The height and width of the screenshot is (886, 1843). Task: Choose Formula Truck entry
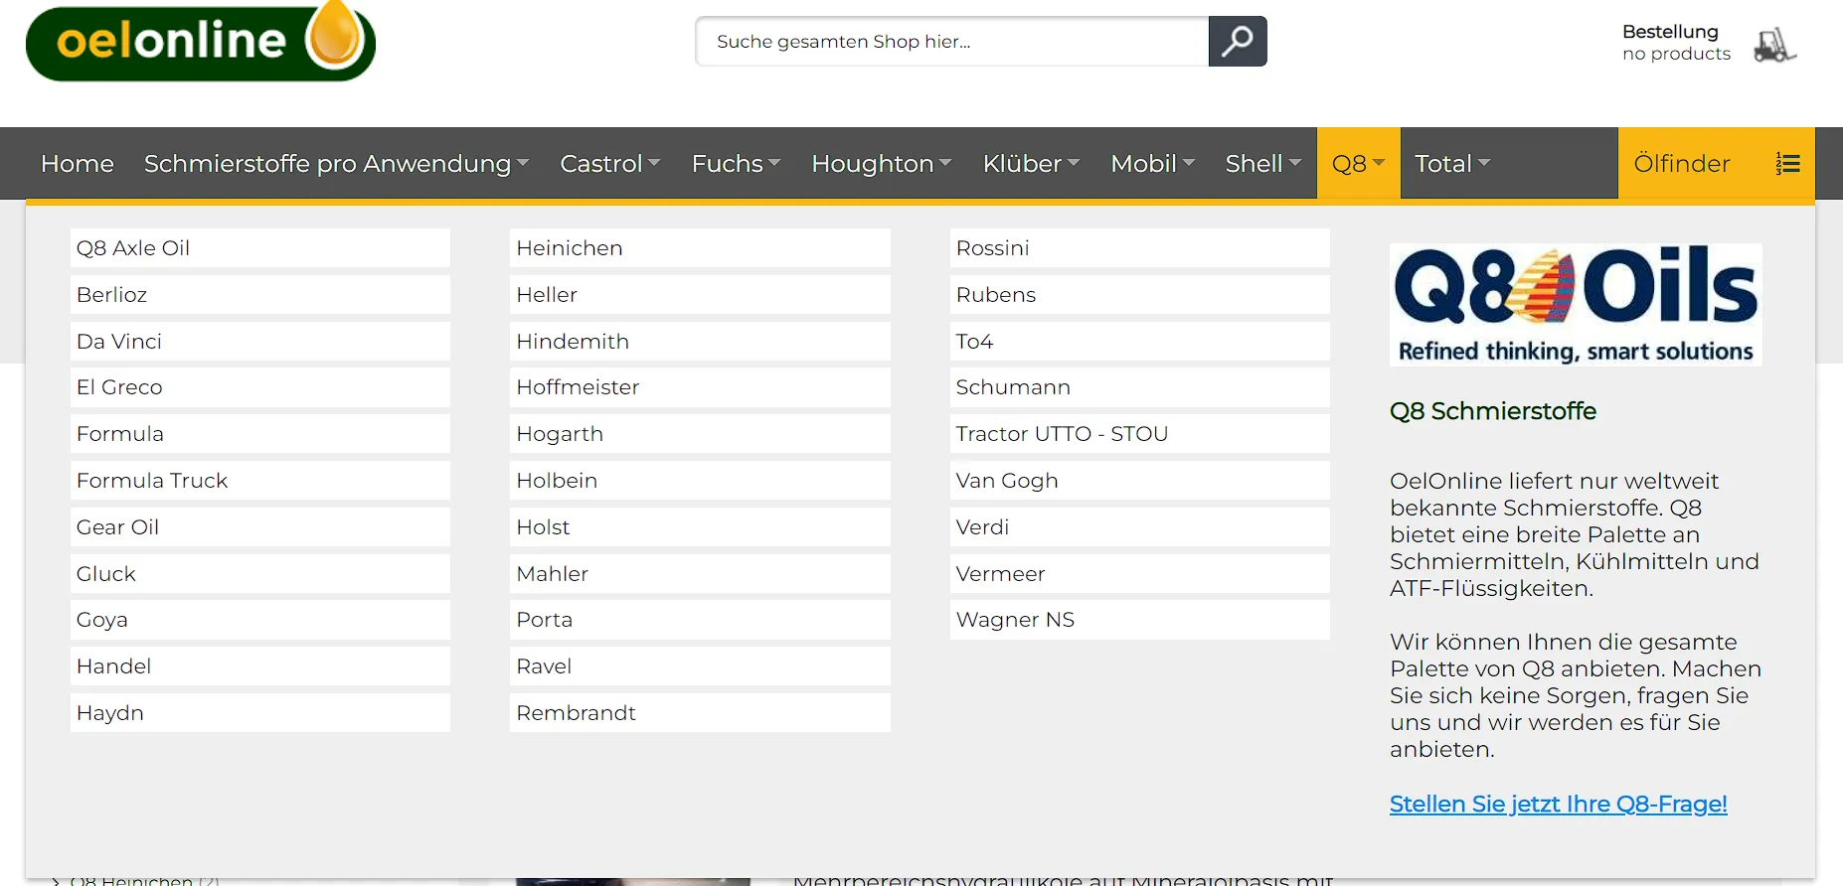click(260, 481)
